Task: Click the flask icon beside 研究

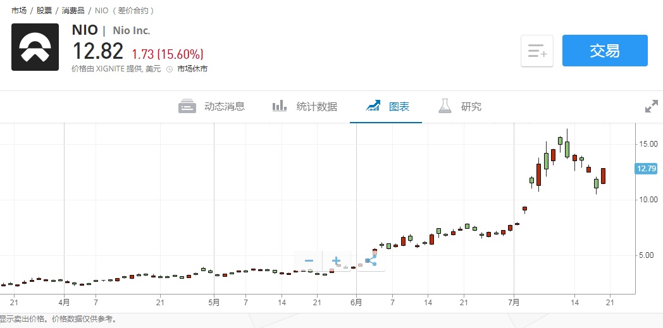Action: [x=445, y=106]
